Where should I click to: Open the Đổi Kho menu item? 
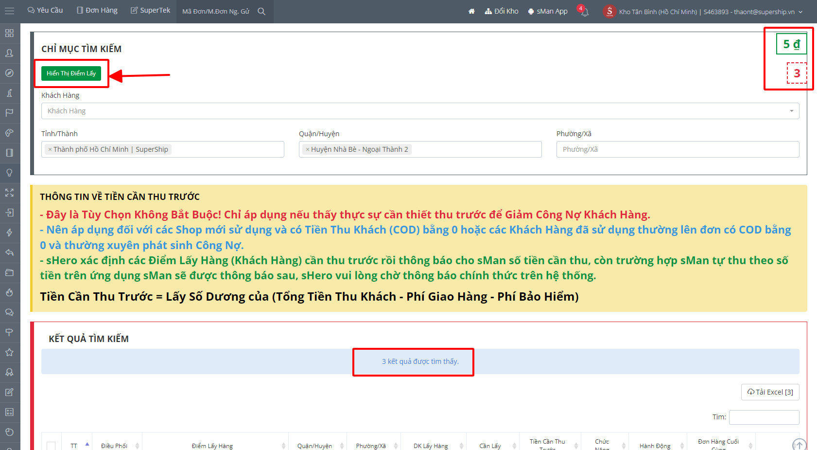(502, 11)
